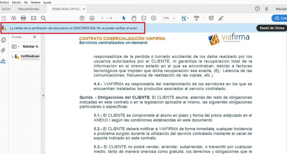The image size is (287, 154).
Task: Print the document with printer icon
Action: coord(24,18)
